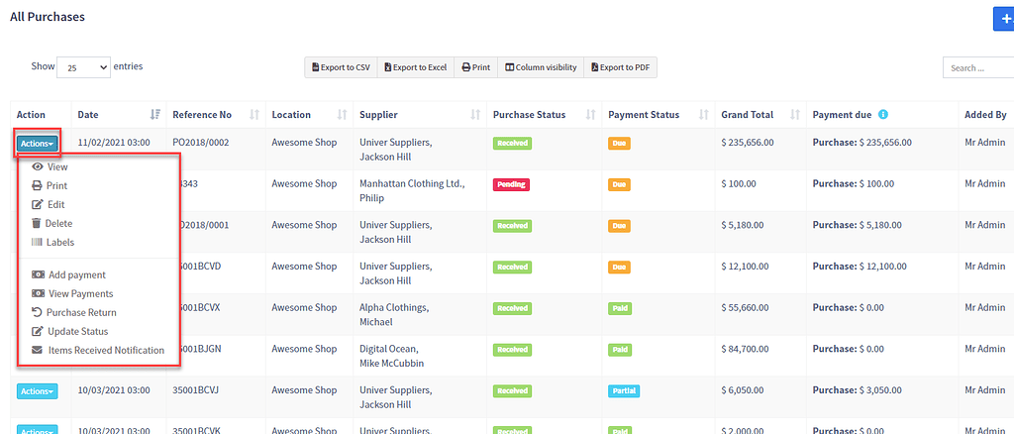Focus the Search input field
The width and height of the screenshot is (1014, 434).
coord(978,68)
